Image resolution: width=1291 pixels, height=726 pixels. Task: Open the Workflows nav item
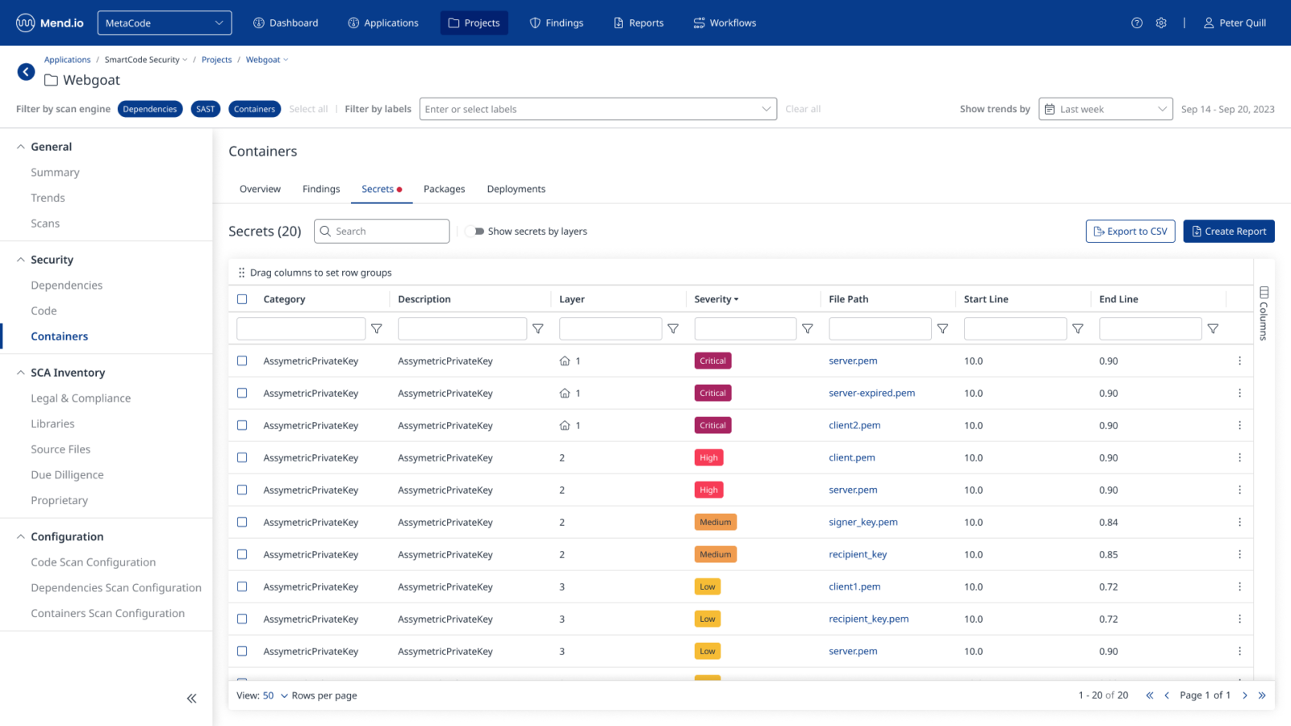point(725,23)
